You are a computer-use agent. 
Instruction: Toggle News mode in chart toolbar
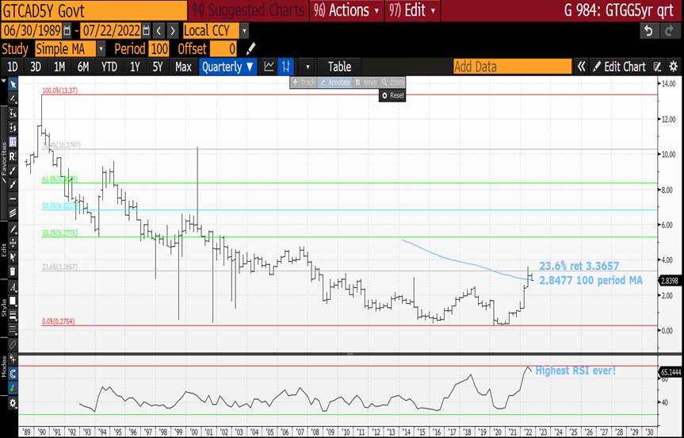pyautogui.click(x=365, y=82)
